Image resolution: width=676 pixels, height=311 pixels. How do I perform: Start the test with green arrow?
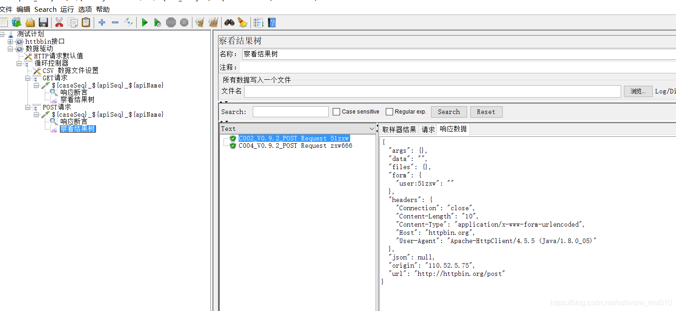point(144,22)
